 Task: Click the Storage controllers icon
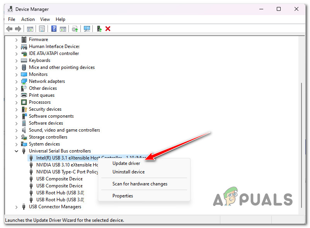point(24,137)
